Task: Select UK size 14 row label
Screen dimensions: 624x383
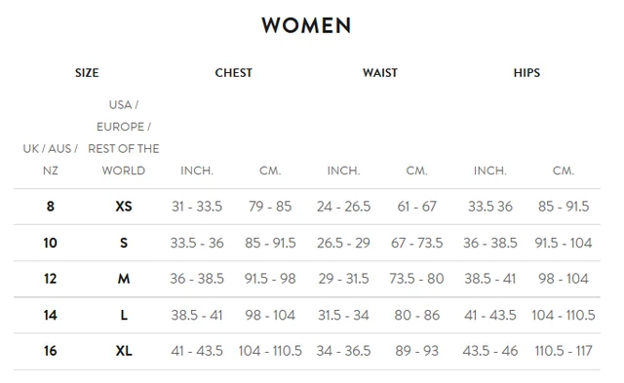Action: 50,315
